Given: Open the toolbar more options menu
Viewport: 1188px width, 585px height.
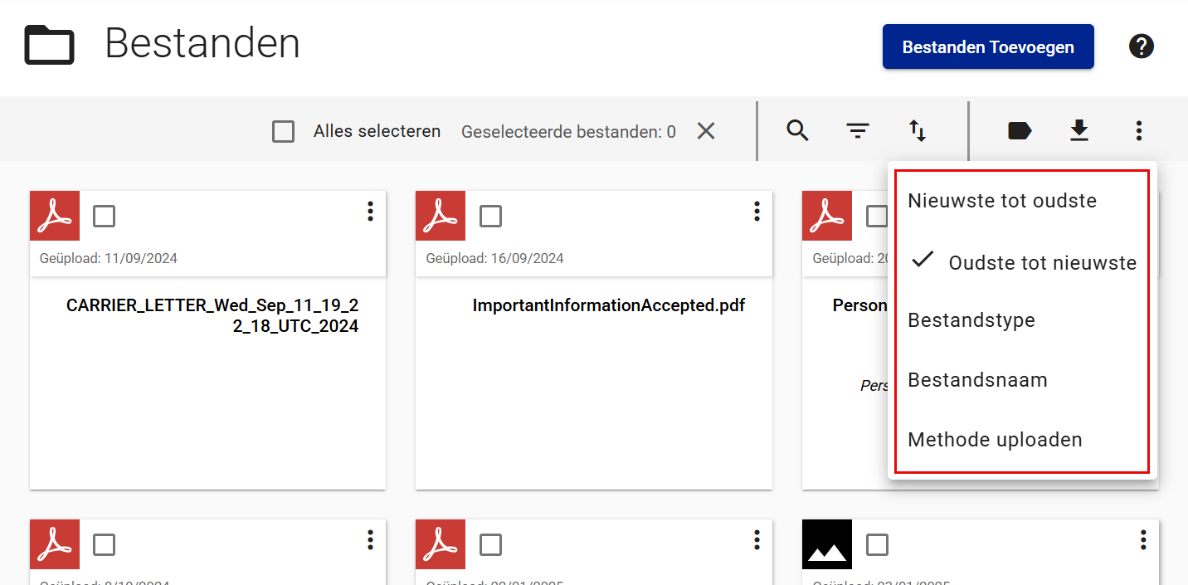Looking at the screenshot, I should click(x=1138, y=130).
